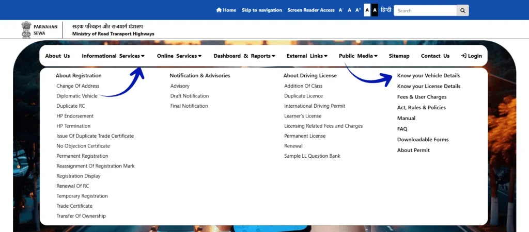Switch to white background contrast theme
529x232 pixels.
367,10
